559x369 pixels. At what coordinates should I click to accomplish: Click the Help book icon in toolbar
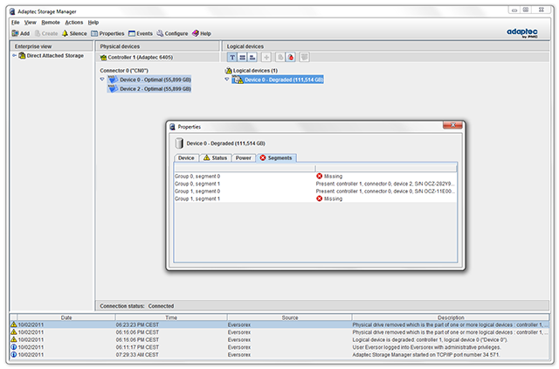tap(196, 33)
